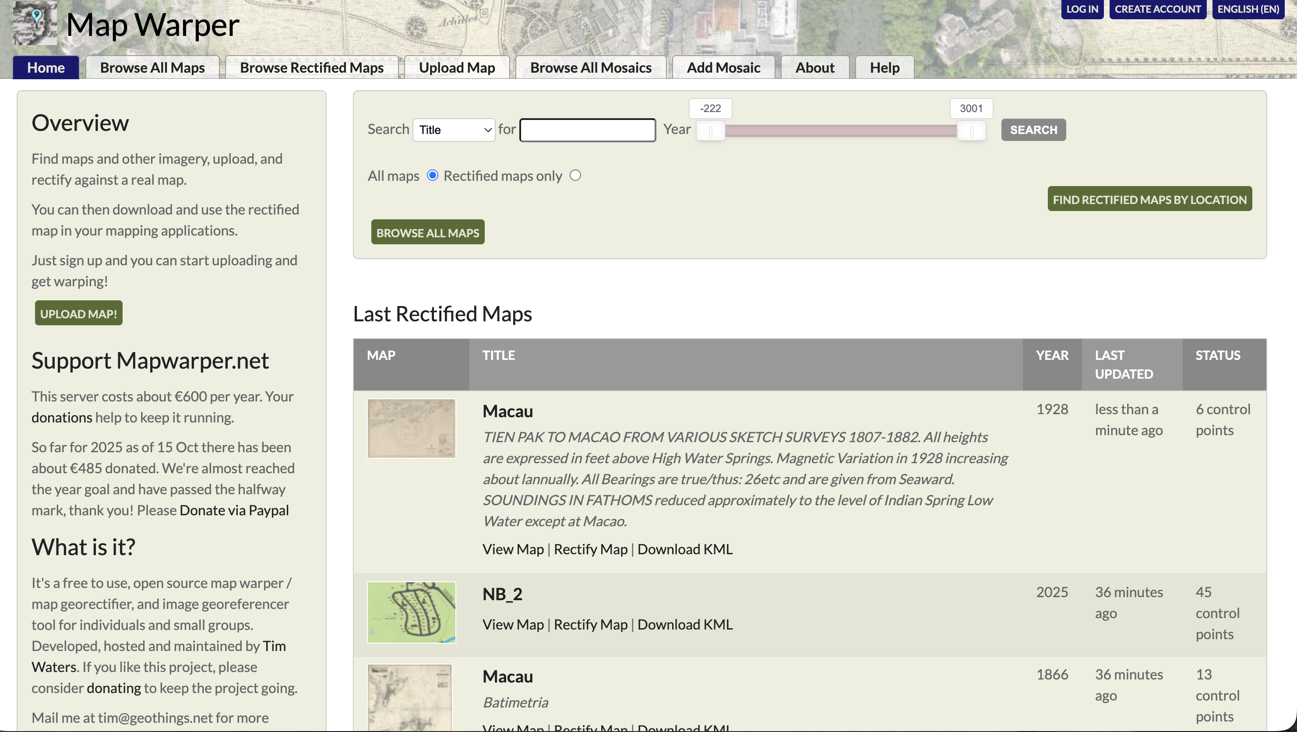
Task: Open the Macau 1928 map thumbnail
Action: tap(411, 428)
